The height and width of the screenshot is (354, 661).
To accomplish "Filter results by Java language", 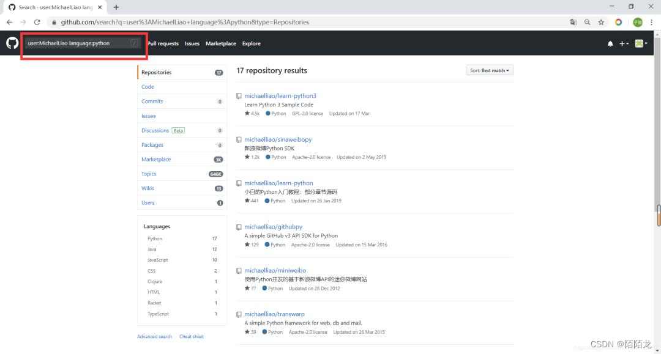I will 182,249.
